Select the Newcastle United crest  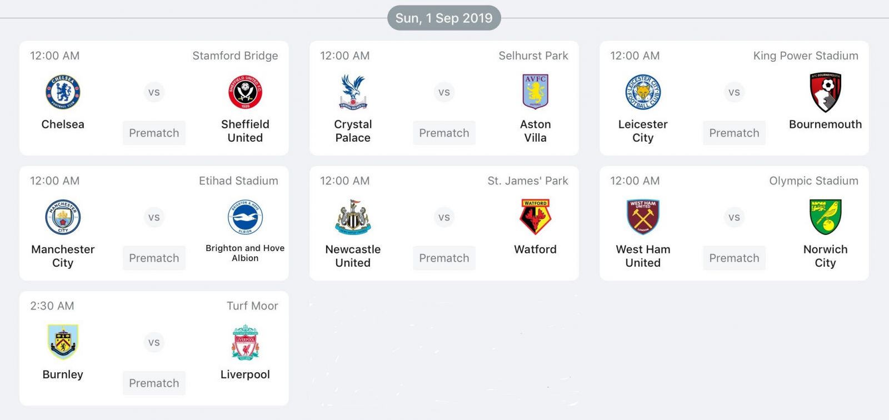click(353, 217)
